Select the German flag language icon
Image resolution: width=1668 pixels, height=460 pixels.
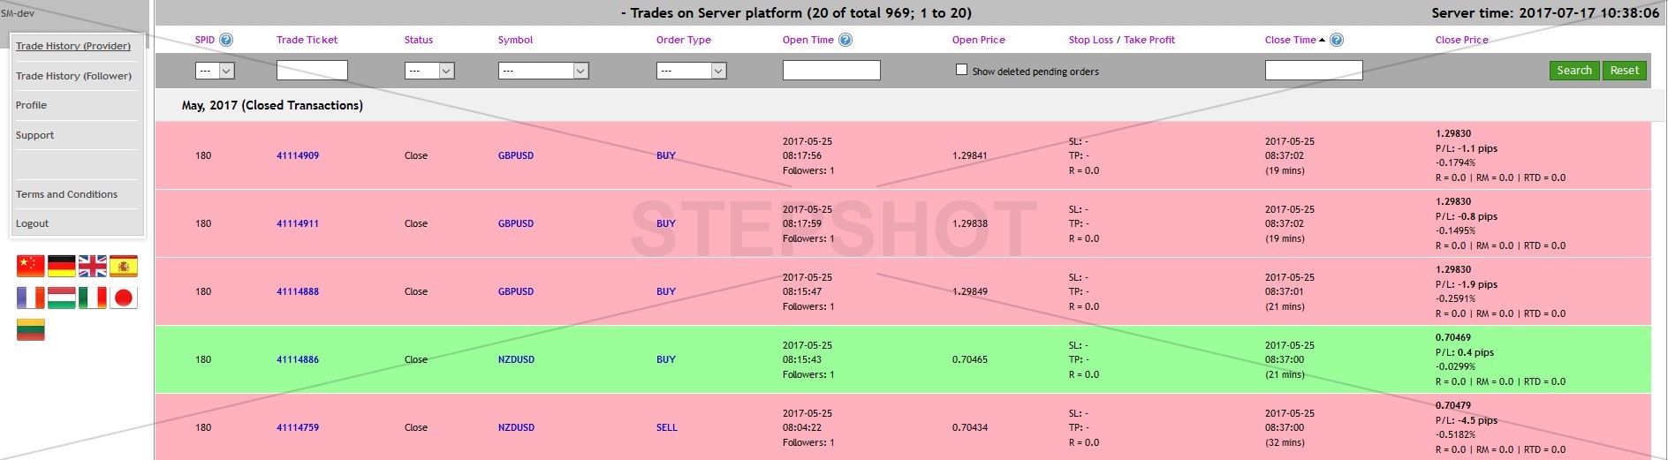[x=62, y=266]
